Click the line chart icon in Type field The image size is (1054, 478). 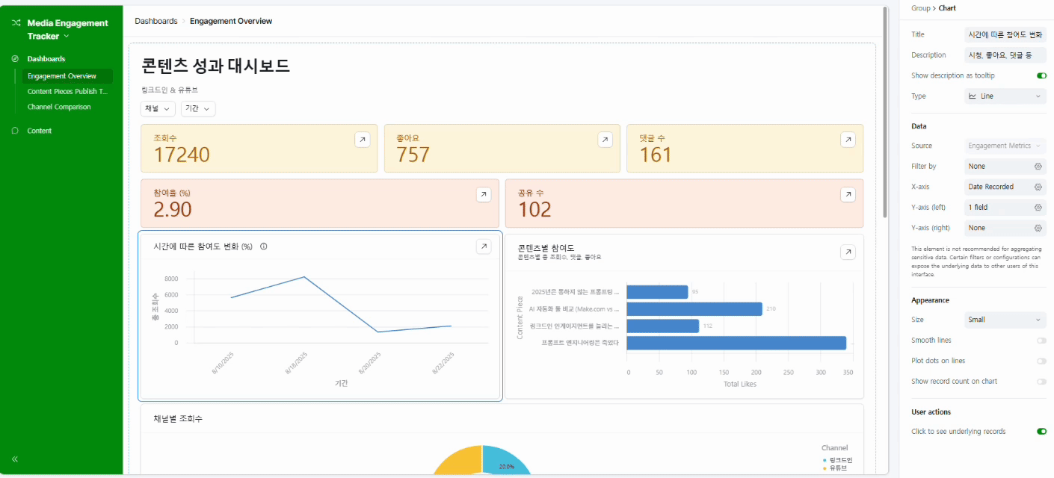pos(973,96)
